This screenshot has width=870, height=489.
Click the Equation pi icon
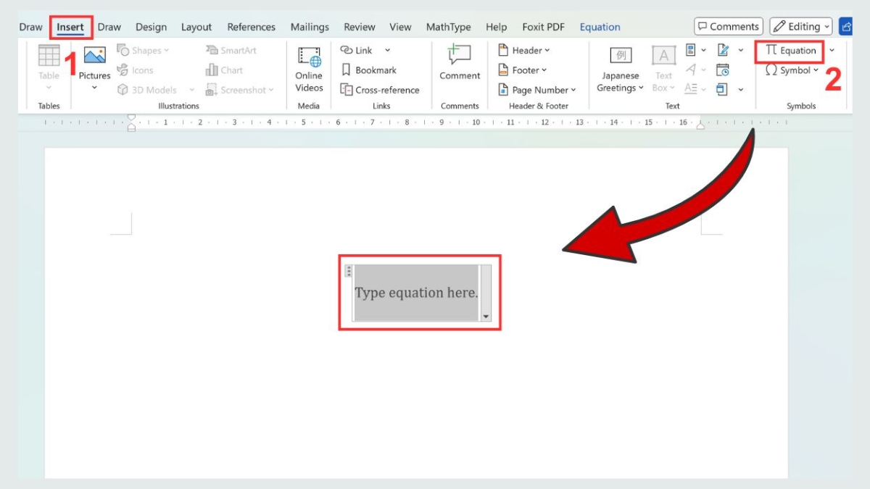[771, 50]
